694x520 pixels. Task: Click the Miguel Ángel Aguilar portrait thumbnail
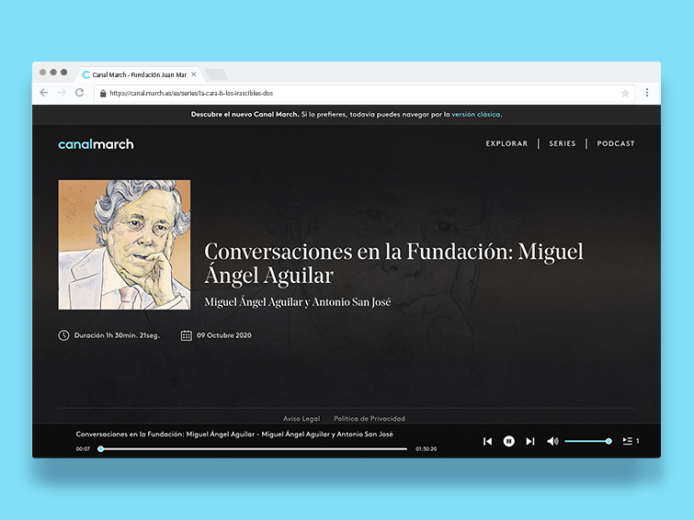(124, 244)
